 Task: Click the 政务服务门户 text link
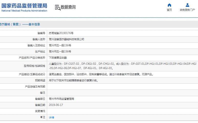click(187, 10)
